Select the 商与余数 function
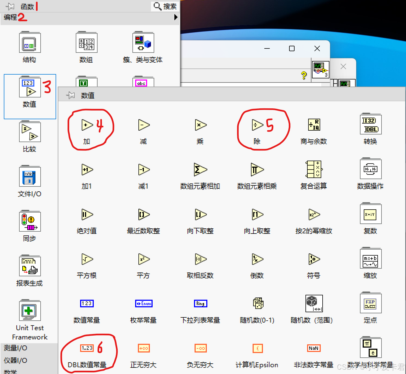Screen dimensions: 406x374 pyautogui.click(x=314, y=125)
